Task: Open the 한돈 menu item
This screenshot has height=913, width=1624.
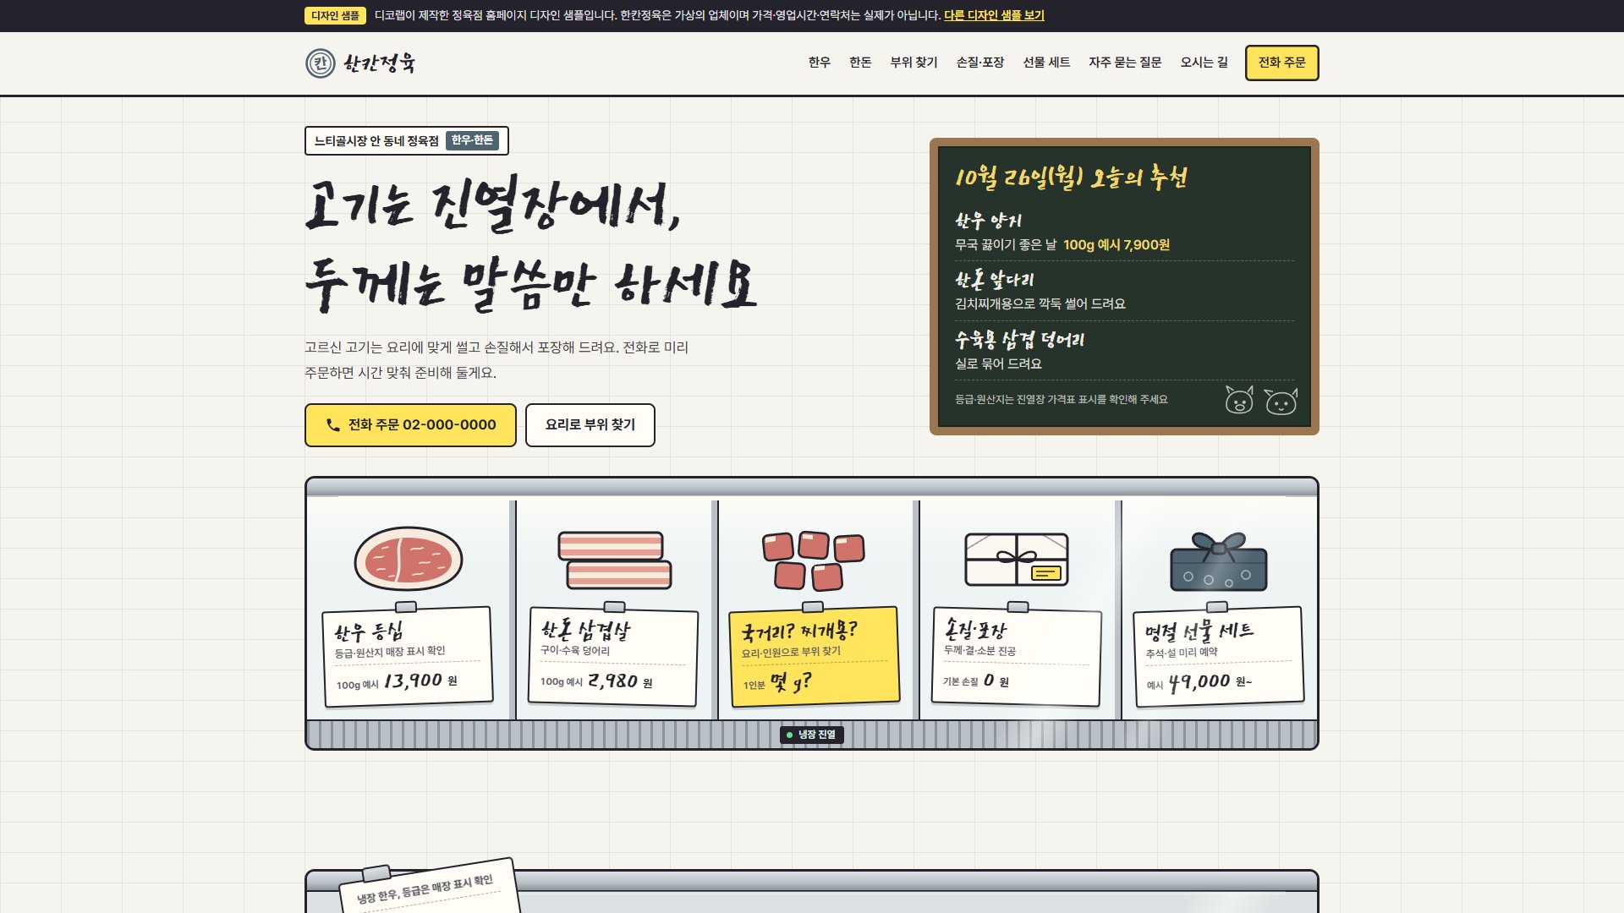Action: click(860, 63)
